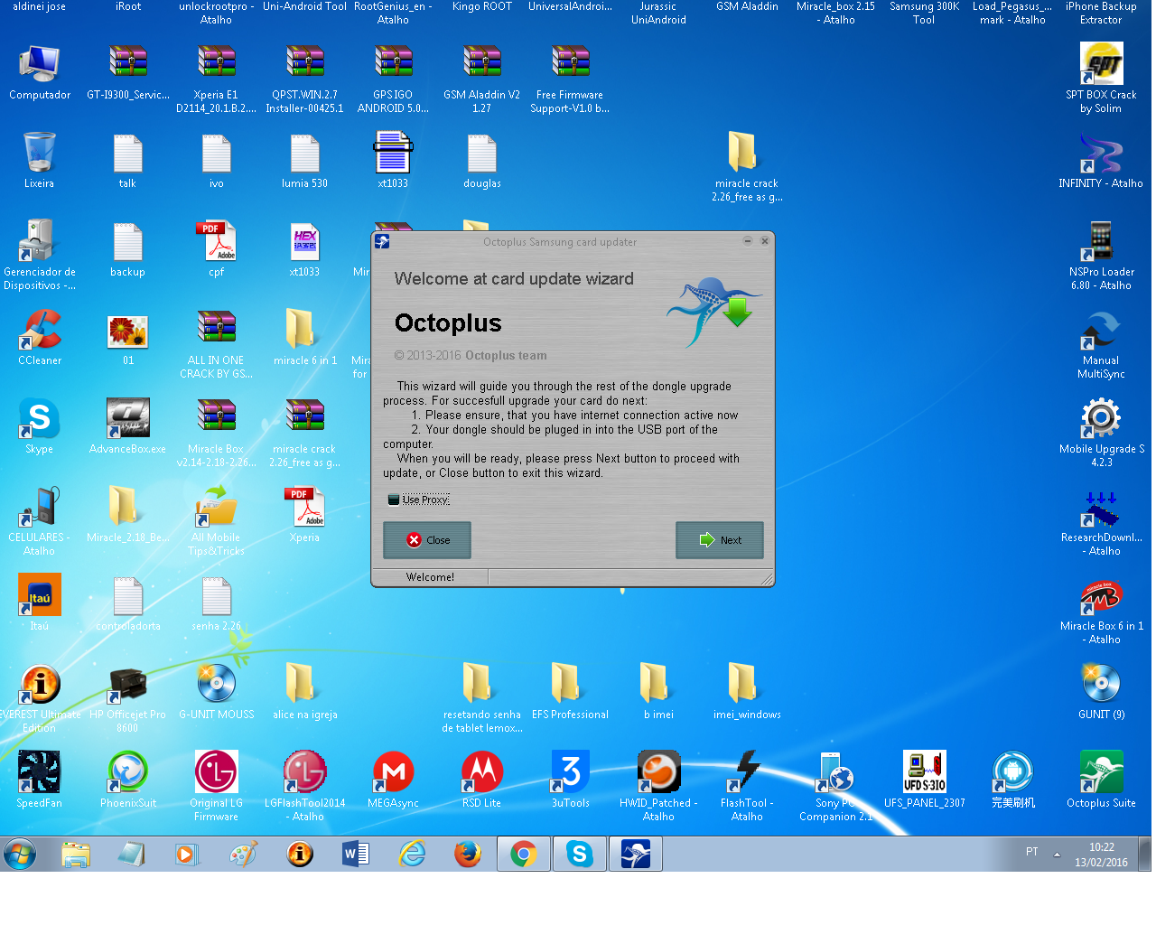Launch Google Chrome from the taskbar
This screenshot has width=1156, height=925.
(x=524, y=854)
